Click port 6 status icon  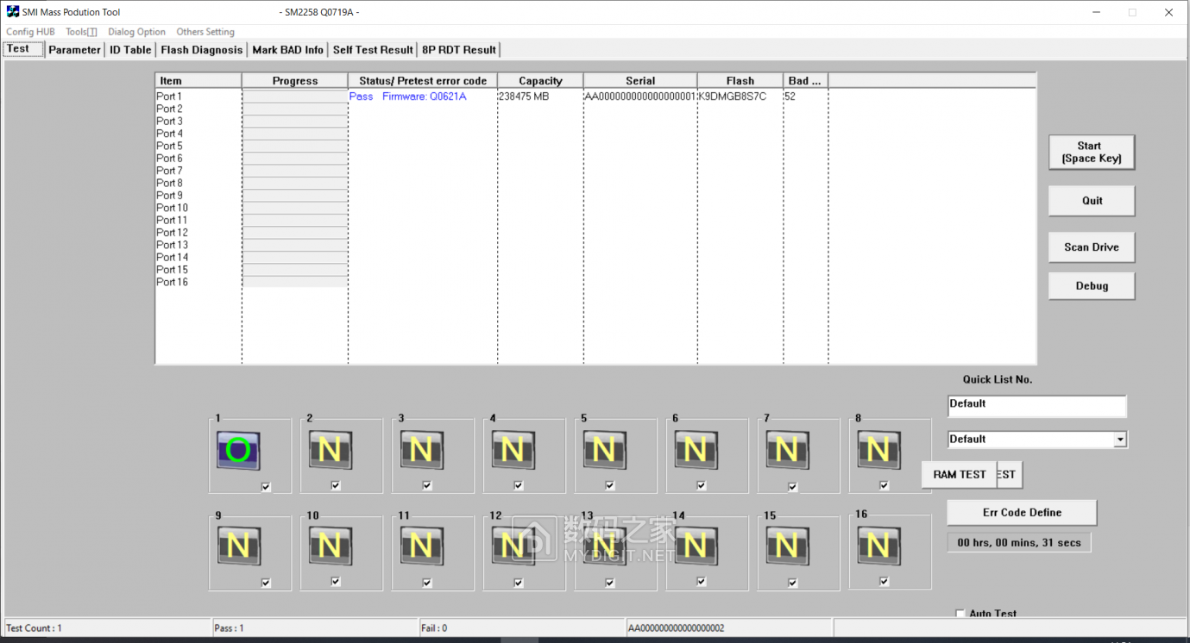(696, 450)
